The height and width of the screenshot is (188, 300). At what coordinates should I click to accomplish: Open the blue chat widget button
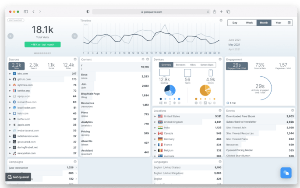[x=286, y=173]
